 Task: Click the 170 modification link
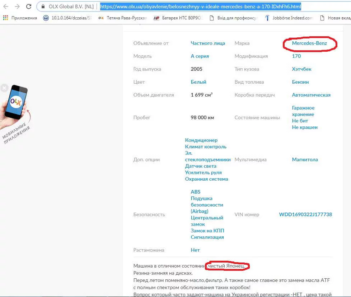point(296,56)
